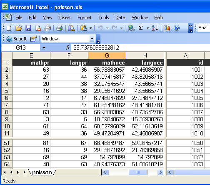Click the mathpr header cell
This screenshot has width=210, height=185.
31,62
